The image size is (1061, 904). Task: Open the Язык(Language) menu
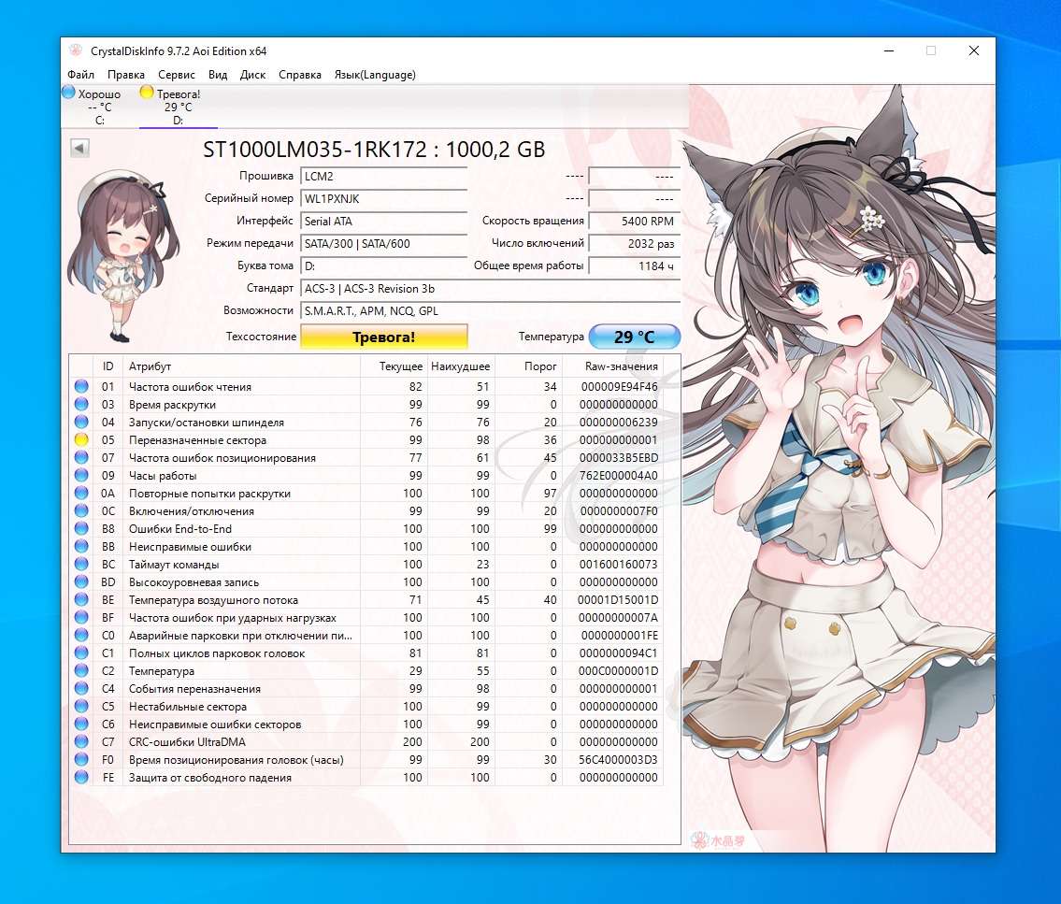click(375, 75)
